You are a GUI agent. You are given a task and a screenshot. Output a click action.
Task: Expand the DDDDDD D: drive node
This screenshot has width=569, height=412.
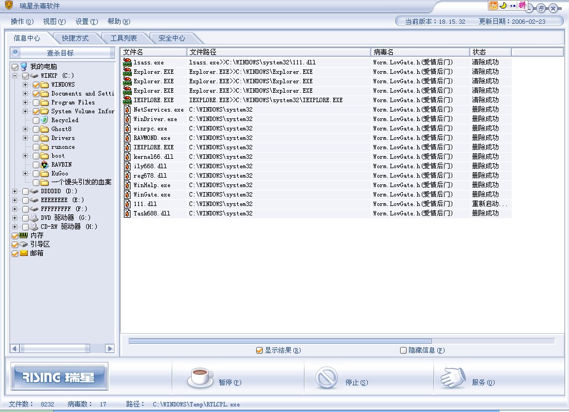[15, 191]
